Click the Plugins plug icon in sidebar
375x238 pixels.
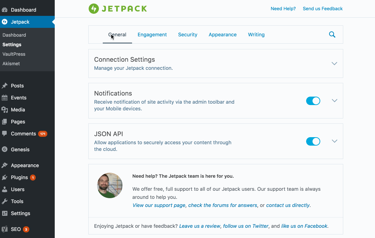(5, 177)
